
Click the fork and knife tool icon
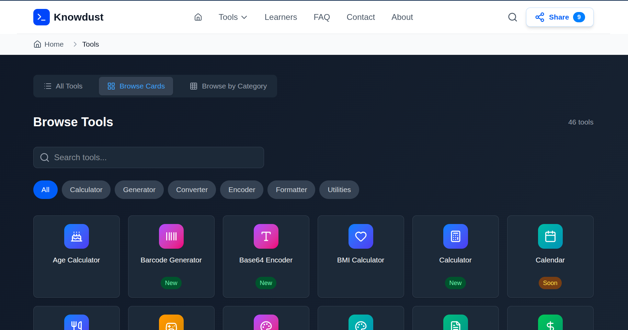point(77,322)
